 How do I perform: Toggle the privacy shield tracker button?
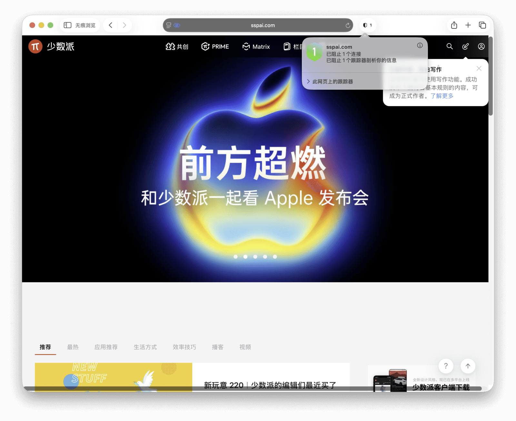(367, 25)
